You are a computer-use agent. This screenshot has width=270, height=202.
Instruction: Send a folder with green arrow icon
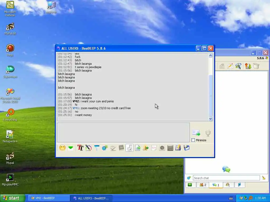click(x=146, y=148)
